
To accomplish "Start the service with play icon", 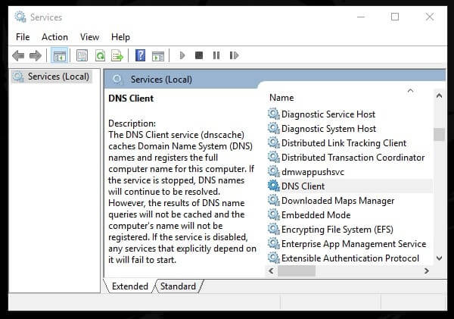I will tap(182, 55).
